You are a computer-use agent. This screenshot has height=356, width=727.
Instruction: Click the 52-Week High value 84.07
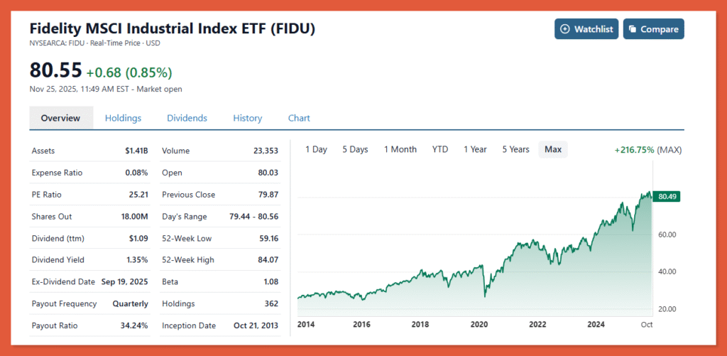(268, 260)
